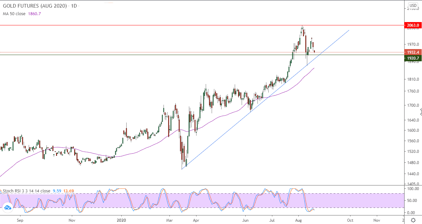
Task: Click the Mar label on time axis
Action: 169,220
